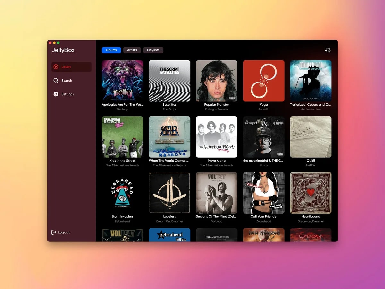Click the Listen play icon in sidebar

[x=56, y=67]
